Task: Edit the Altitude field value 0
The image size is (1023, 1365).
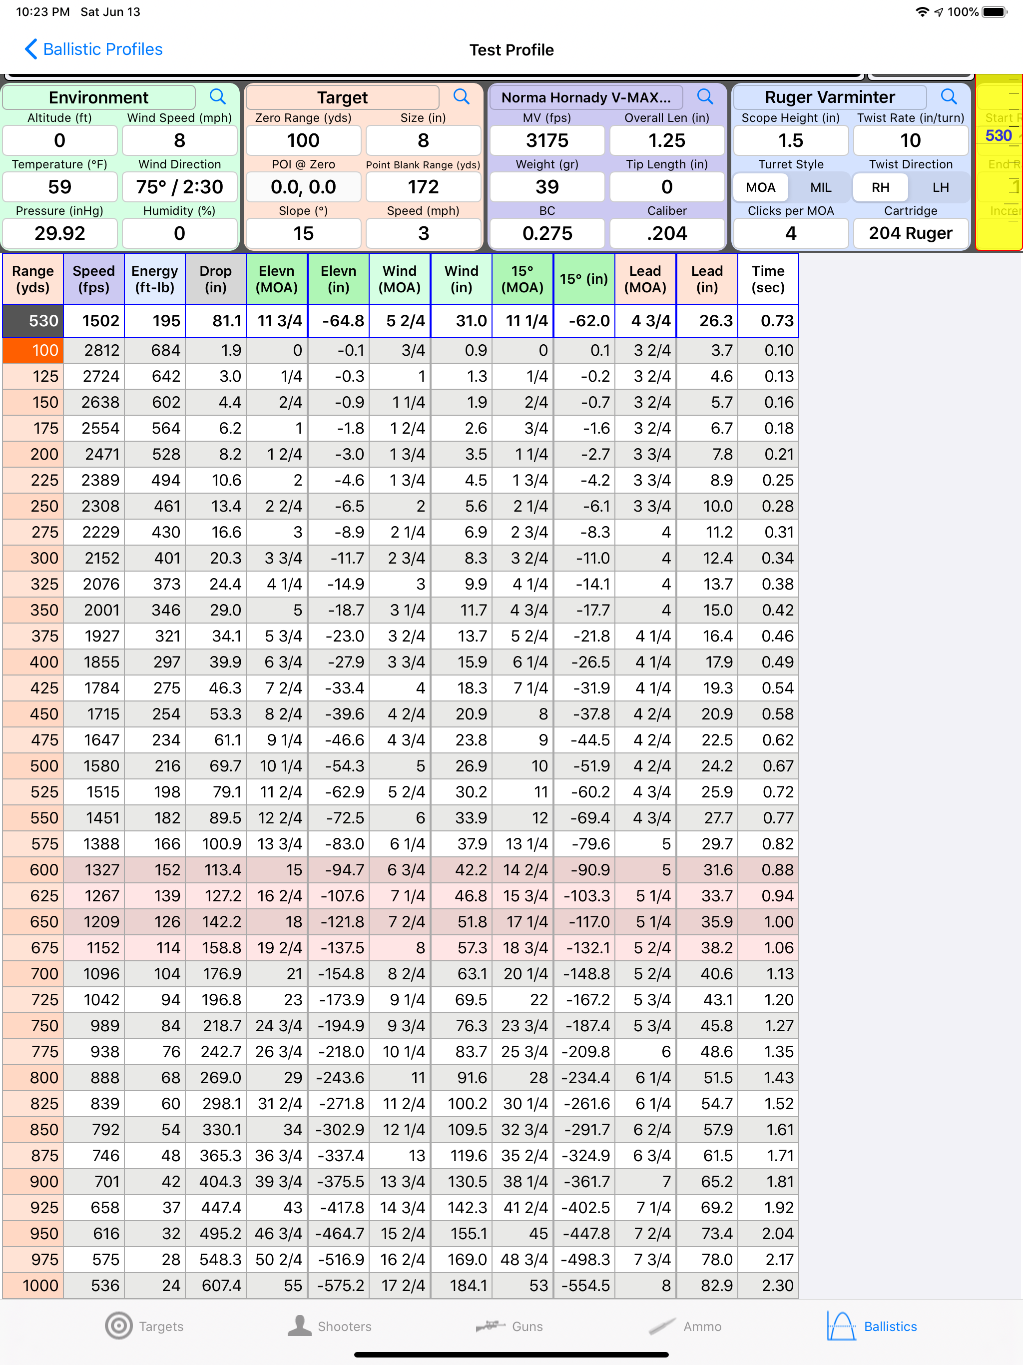Action: [59, 141]
